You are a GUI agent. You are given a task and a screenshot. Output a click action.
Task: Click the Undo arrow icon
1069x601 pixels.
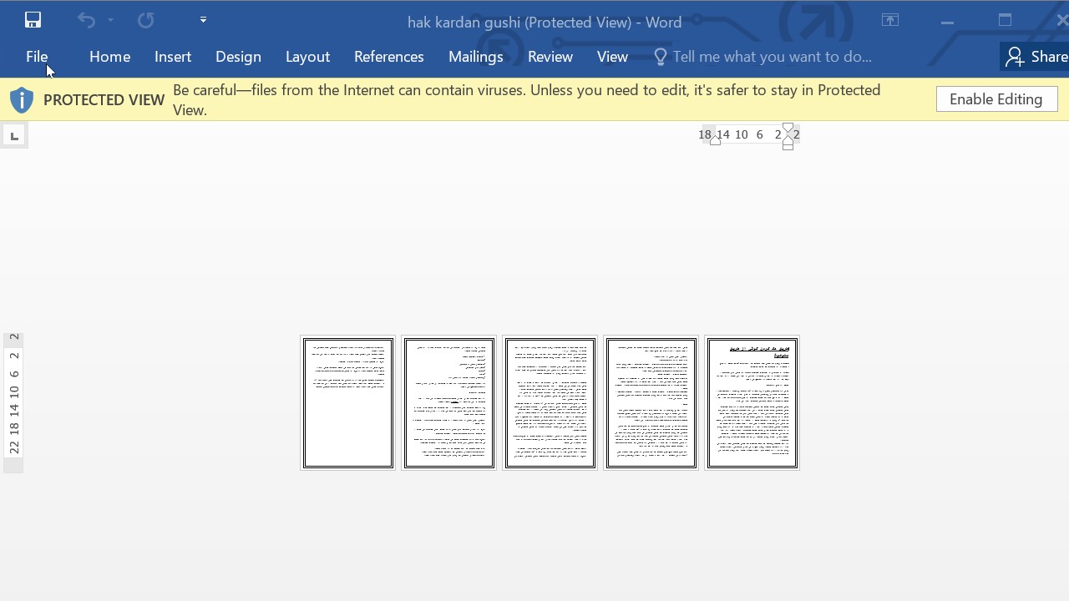tap(86, 20)
